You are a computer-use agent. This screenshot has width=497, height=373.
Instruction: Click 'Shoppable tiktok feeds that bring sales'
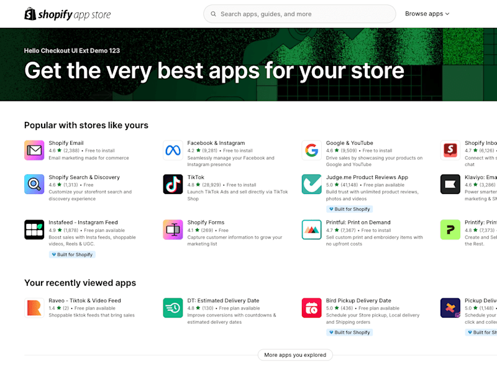[x=91, y=315]
